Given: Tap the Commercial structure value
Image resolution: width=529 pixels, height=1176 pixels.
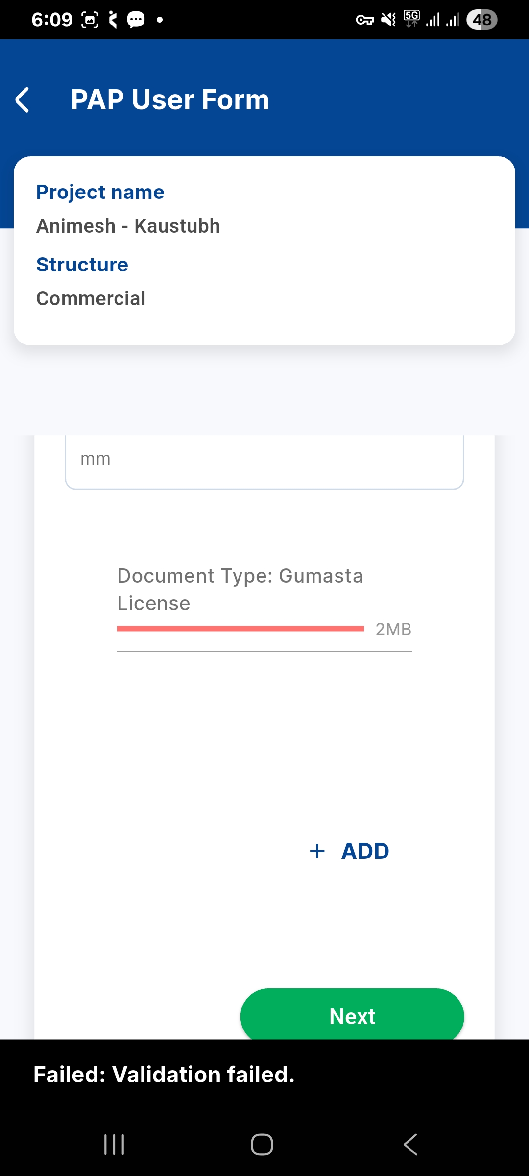Looking at the screenshot, I should (x=91, y=298).
